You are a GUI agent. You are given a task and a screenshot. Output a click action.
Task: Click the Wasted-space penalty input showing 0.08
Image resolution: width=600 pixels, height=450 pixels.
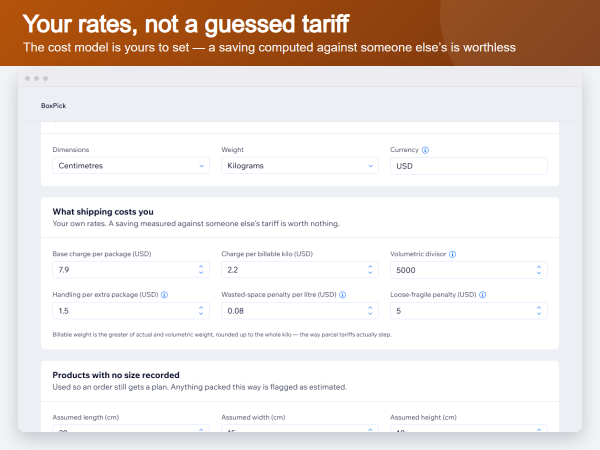click(300, 311)
